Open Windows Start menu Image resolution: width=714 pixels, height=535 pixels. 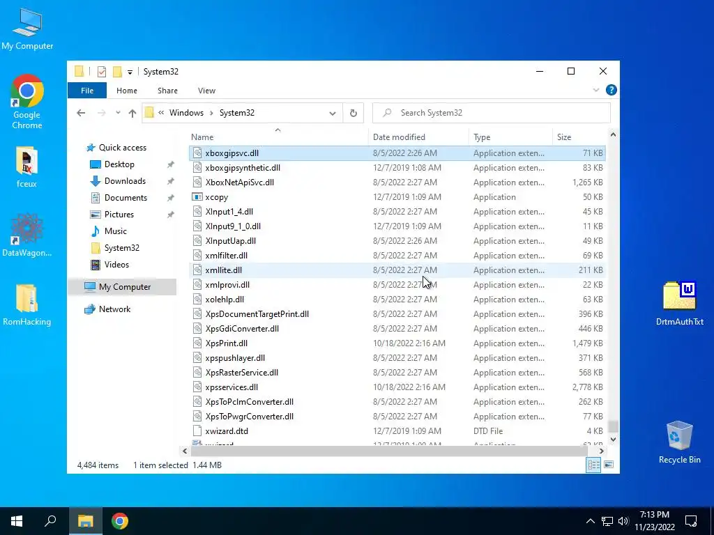[x=17, y=521]
